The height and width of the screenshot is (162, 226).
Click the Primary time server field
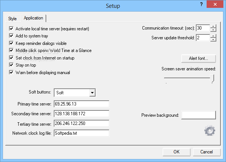[82, 104]
